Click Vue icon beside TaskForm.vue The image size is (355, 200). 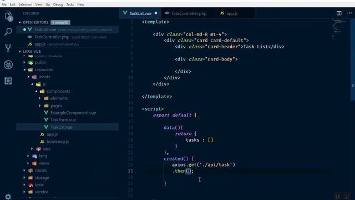[x=46, y=120]
